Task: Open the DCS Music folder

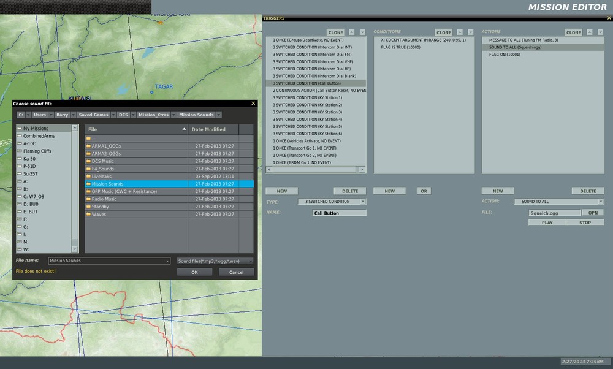Action: 103,161
